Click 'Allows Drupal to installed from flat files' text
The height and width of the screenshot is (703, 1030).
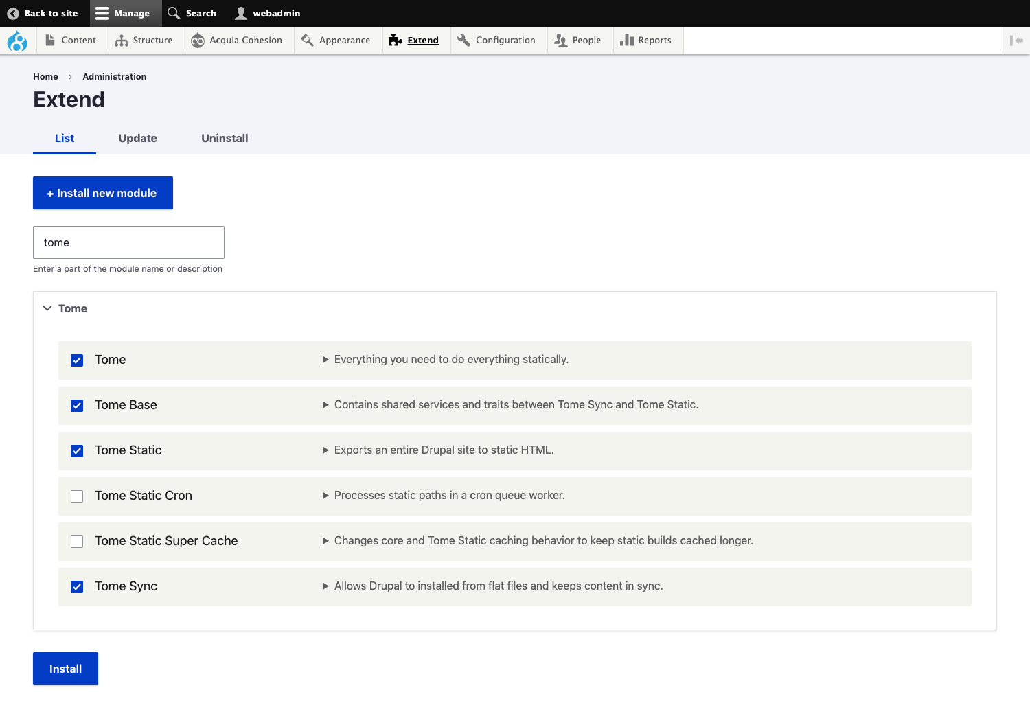(x=499, y=586)
